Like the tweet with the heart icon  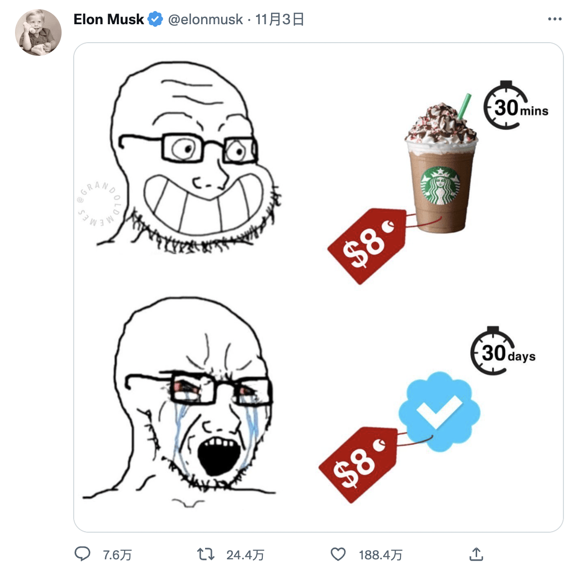(338, 554)
